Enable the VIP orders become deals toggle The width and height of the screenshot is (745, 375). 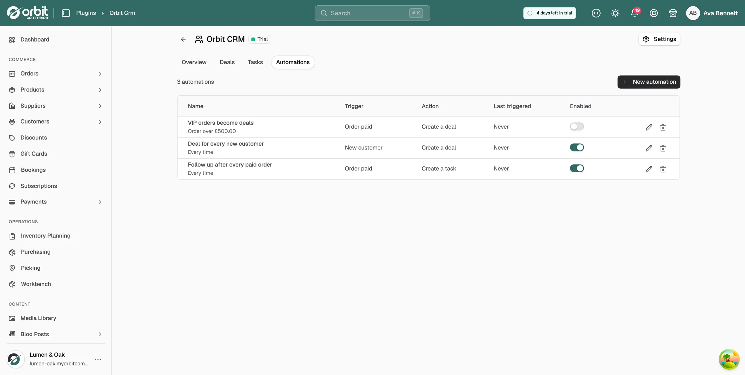point(577,126)
